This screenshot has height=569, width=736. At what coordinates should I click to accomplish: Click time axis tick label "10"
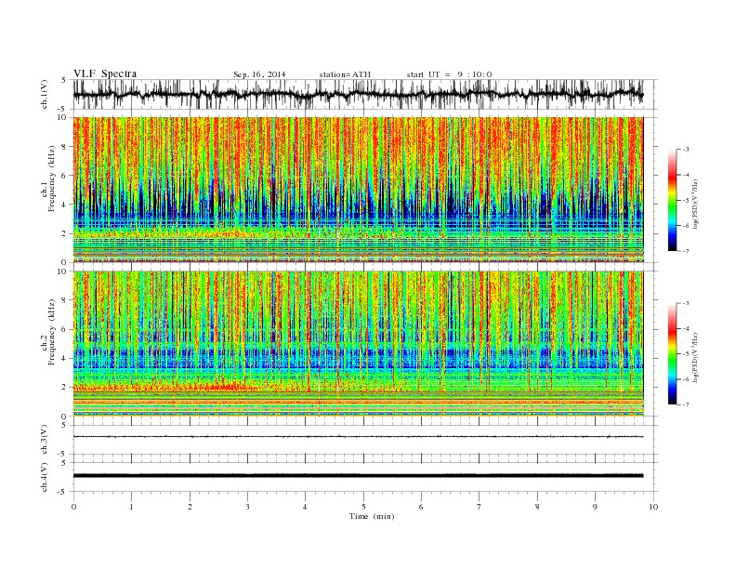click(x=653, y=507)
